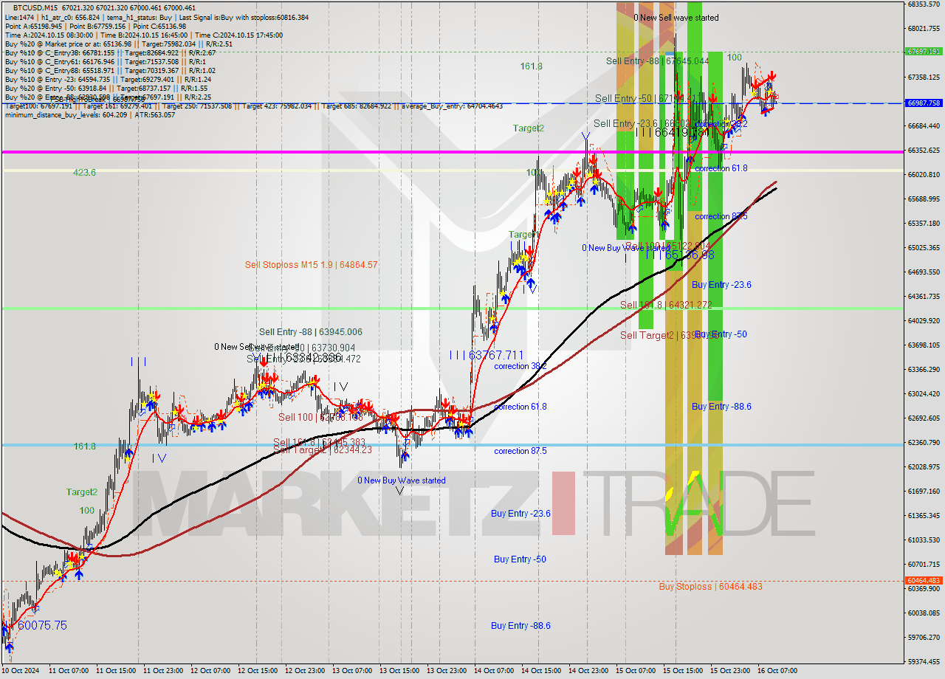Click the 61033.530 price axis label
Image resolution: width=945 pixels, height=679 pixels.
pyautogui.click(x=924, y=540)
